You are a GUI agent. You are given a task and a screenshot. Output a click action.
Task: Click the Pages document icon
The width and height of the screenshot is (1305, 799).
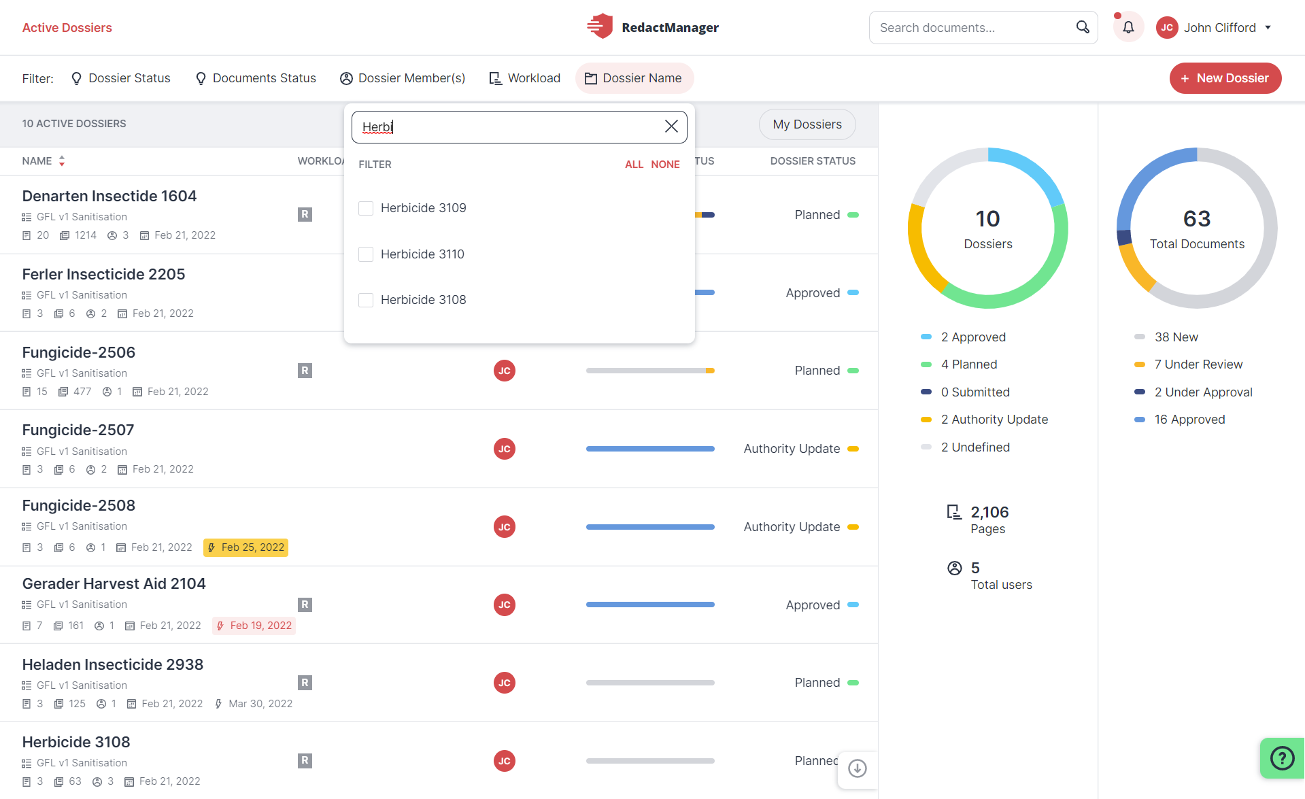[x=954, y=512]
